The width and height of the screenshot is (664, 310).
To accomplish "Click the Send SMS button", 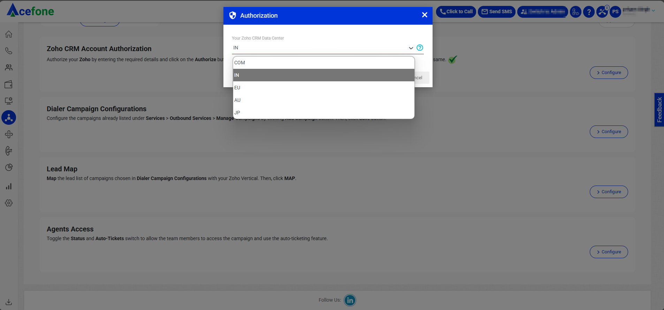I will [x=497, y=12].
